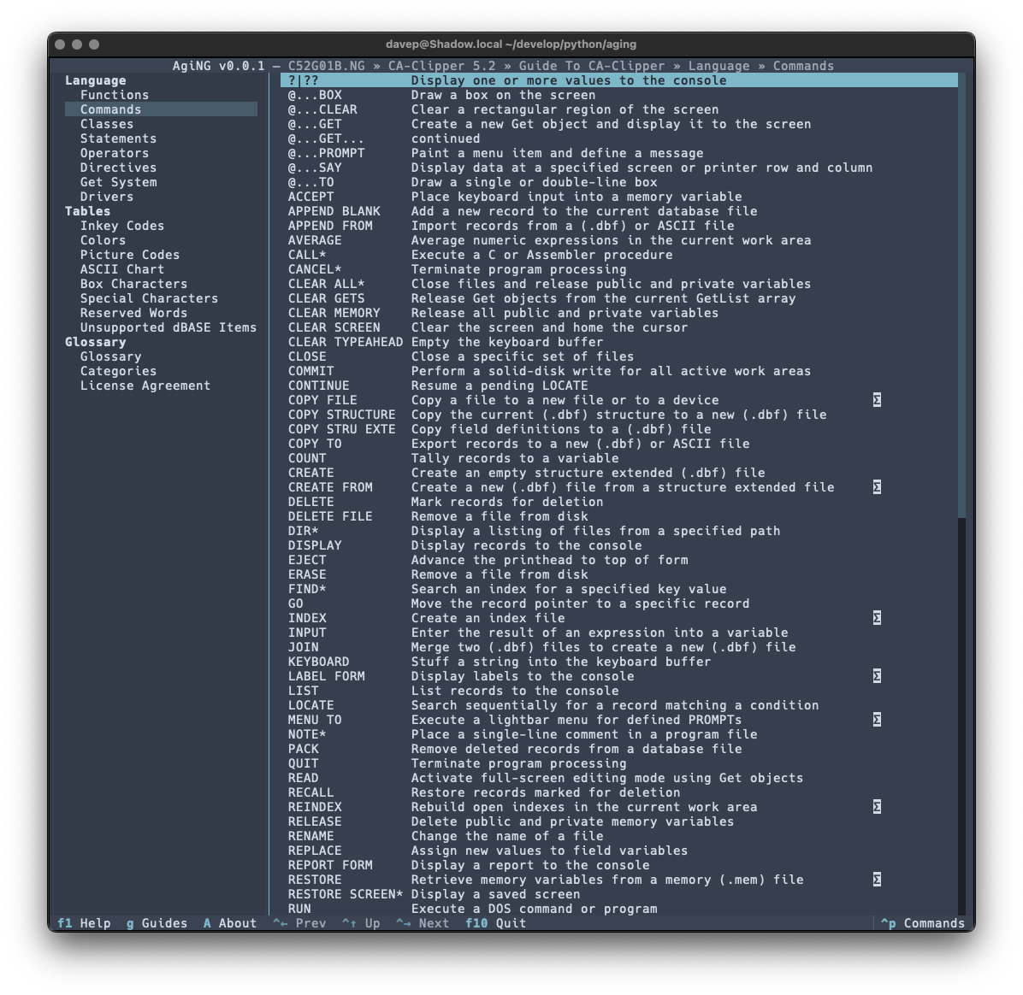Click f10 Quit in the footer

(495, 923)
